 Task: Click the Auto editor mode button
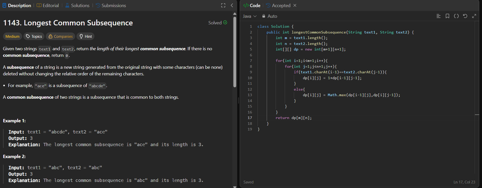(272, 16)
